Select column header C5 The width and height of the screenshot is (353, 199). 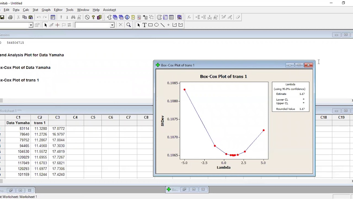[x=93, y=117]
